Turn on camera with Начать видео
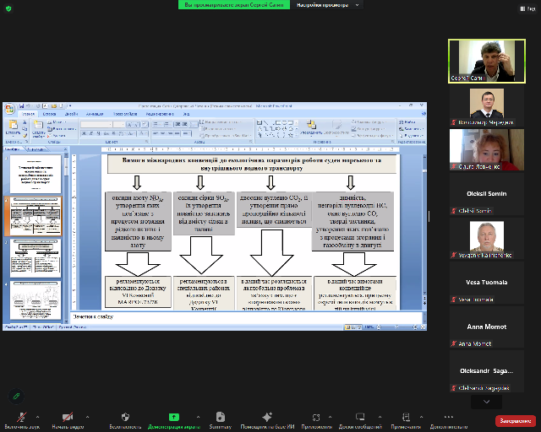 click(x=70, y=417)
